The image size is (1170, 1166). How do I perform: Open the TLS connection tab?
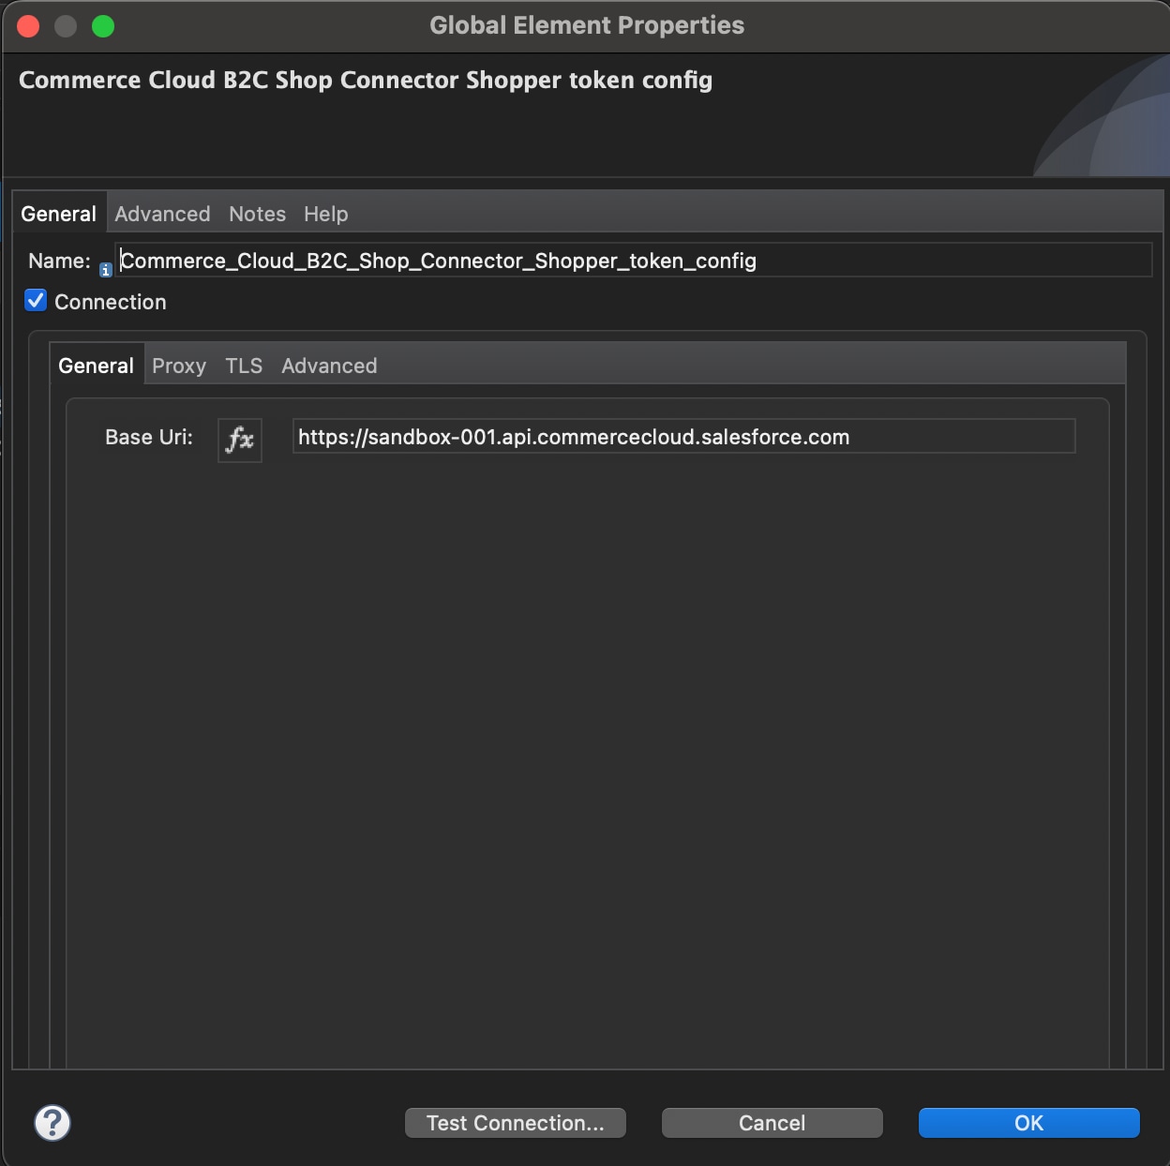(244, 366)
